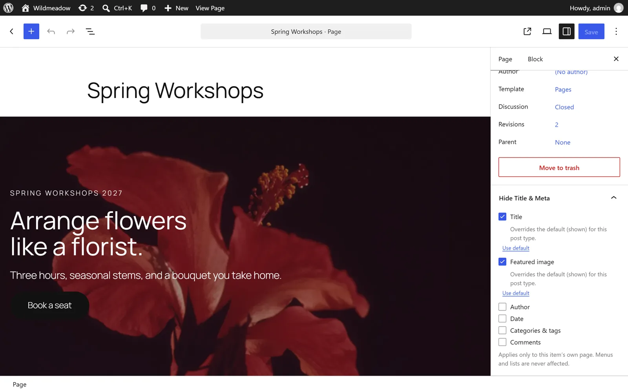Viewport: 628px width, 392px height.
Task: Enable the Date checkbox
Action: click(502, 319)
